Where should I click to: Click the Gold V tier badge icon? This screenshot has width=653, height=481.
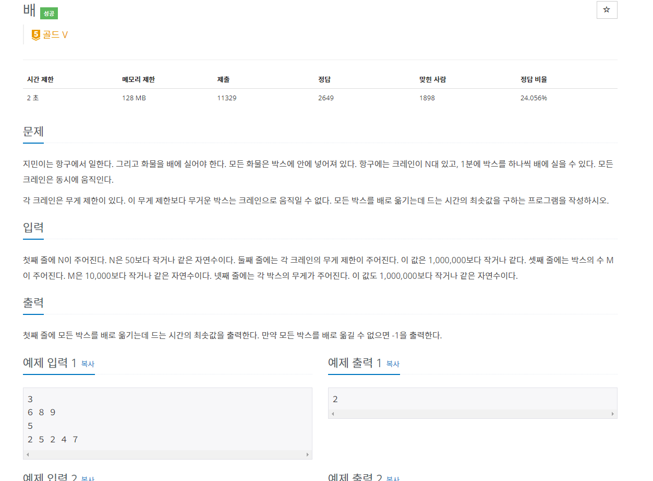[36, 35]
